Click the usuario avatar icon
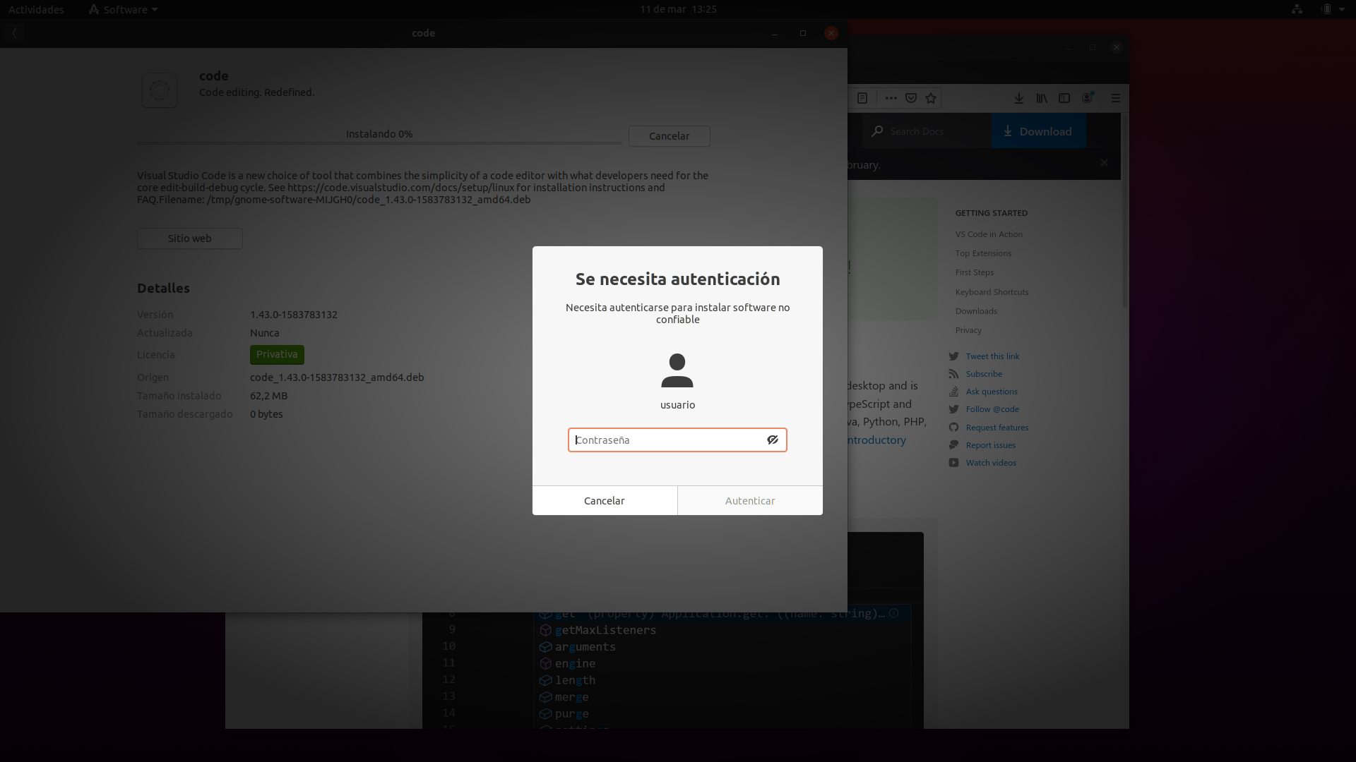Screen dimensions: 1356x762 click(x=677, y=370)
